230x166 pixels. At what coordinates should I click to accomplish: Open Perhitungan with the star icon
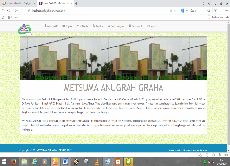coord(116,26)
